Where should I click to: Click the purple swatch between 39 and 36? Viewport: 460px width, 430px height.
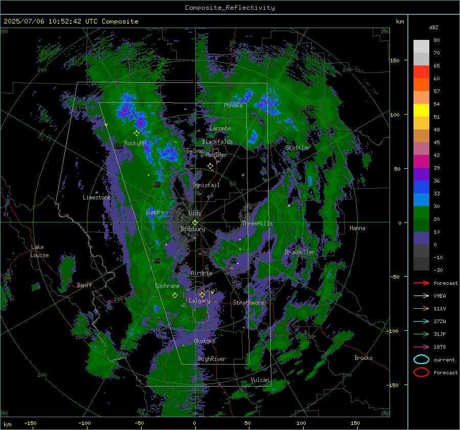click(x=421, y=174)
